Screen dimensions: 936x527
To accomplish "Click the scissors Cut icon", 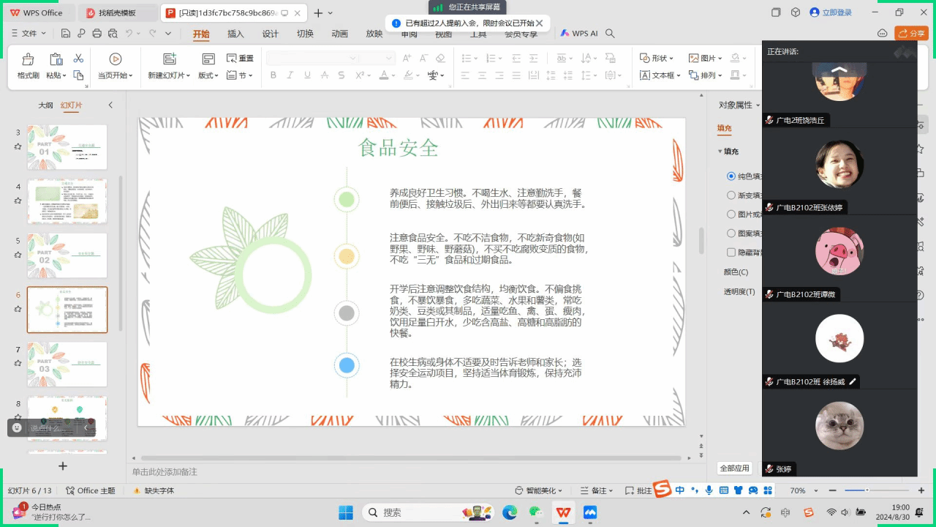I will (78, 59).
